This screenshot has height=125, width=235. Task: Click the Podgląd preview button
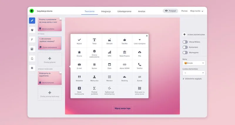point(170,11)
